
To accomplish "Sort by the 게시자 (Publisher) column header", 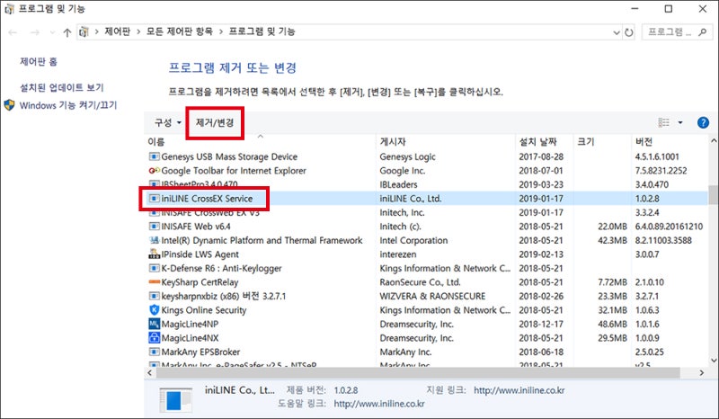I will 446,141.
